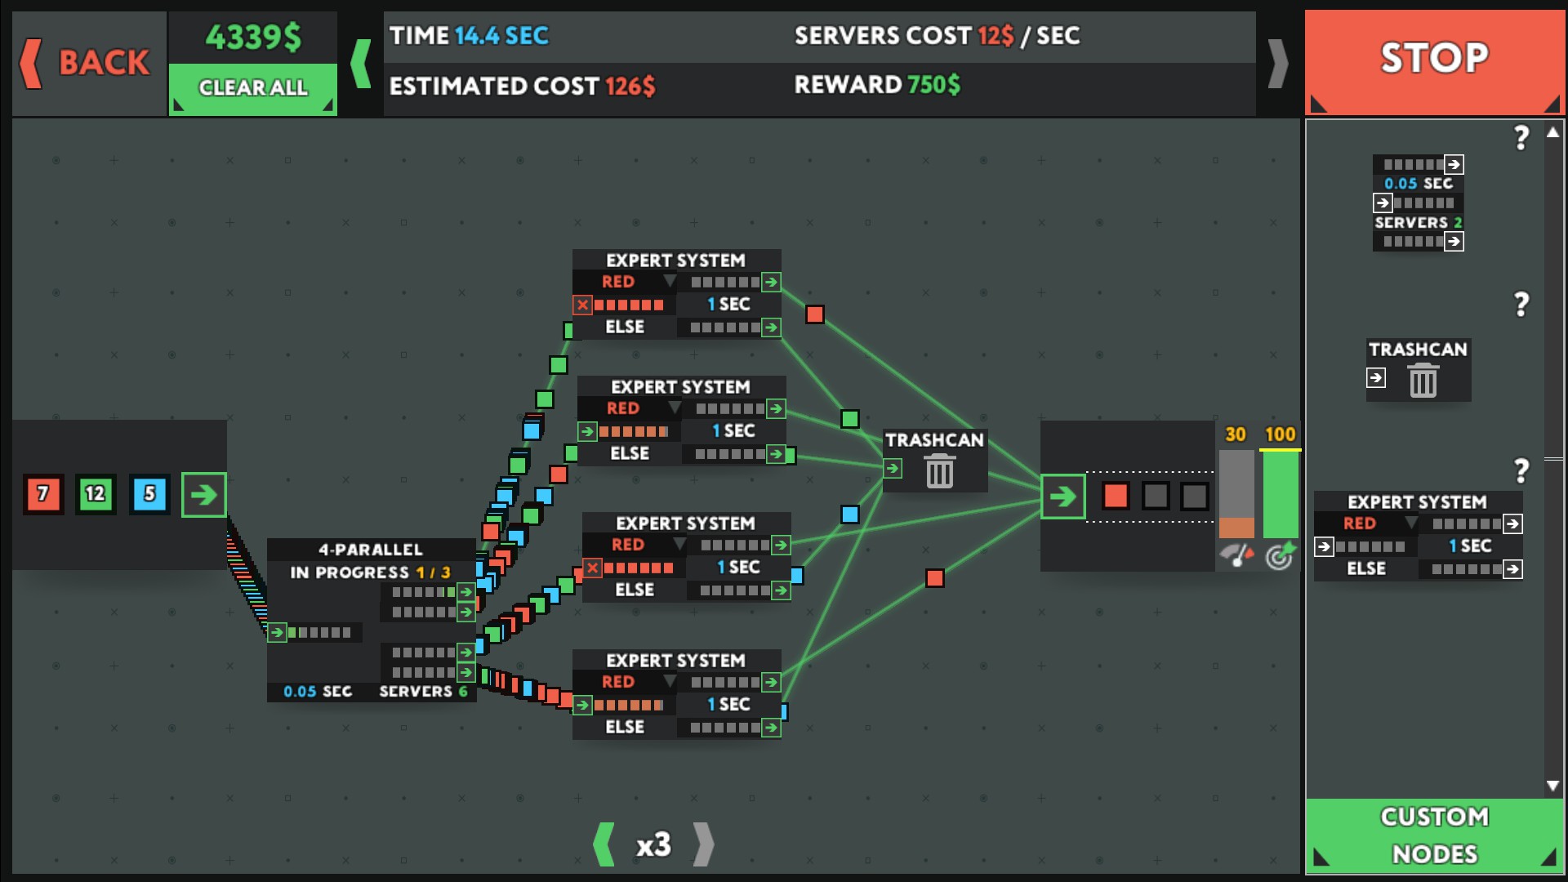
Task: Click third Expert System RED output port
Action: pos(781,545)
